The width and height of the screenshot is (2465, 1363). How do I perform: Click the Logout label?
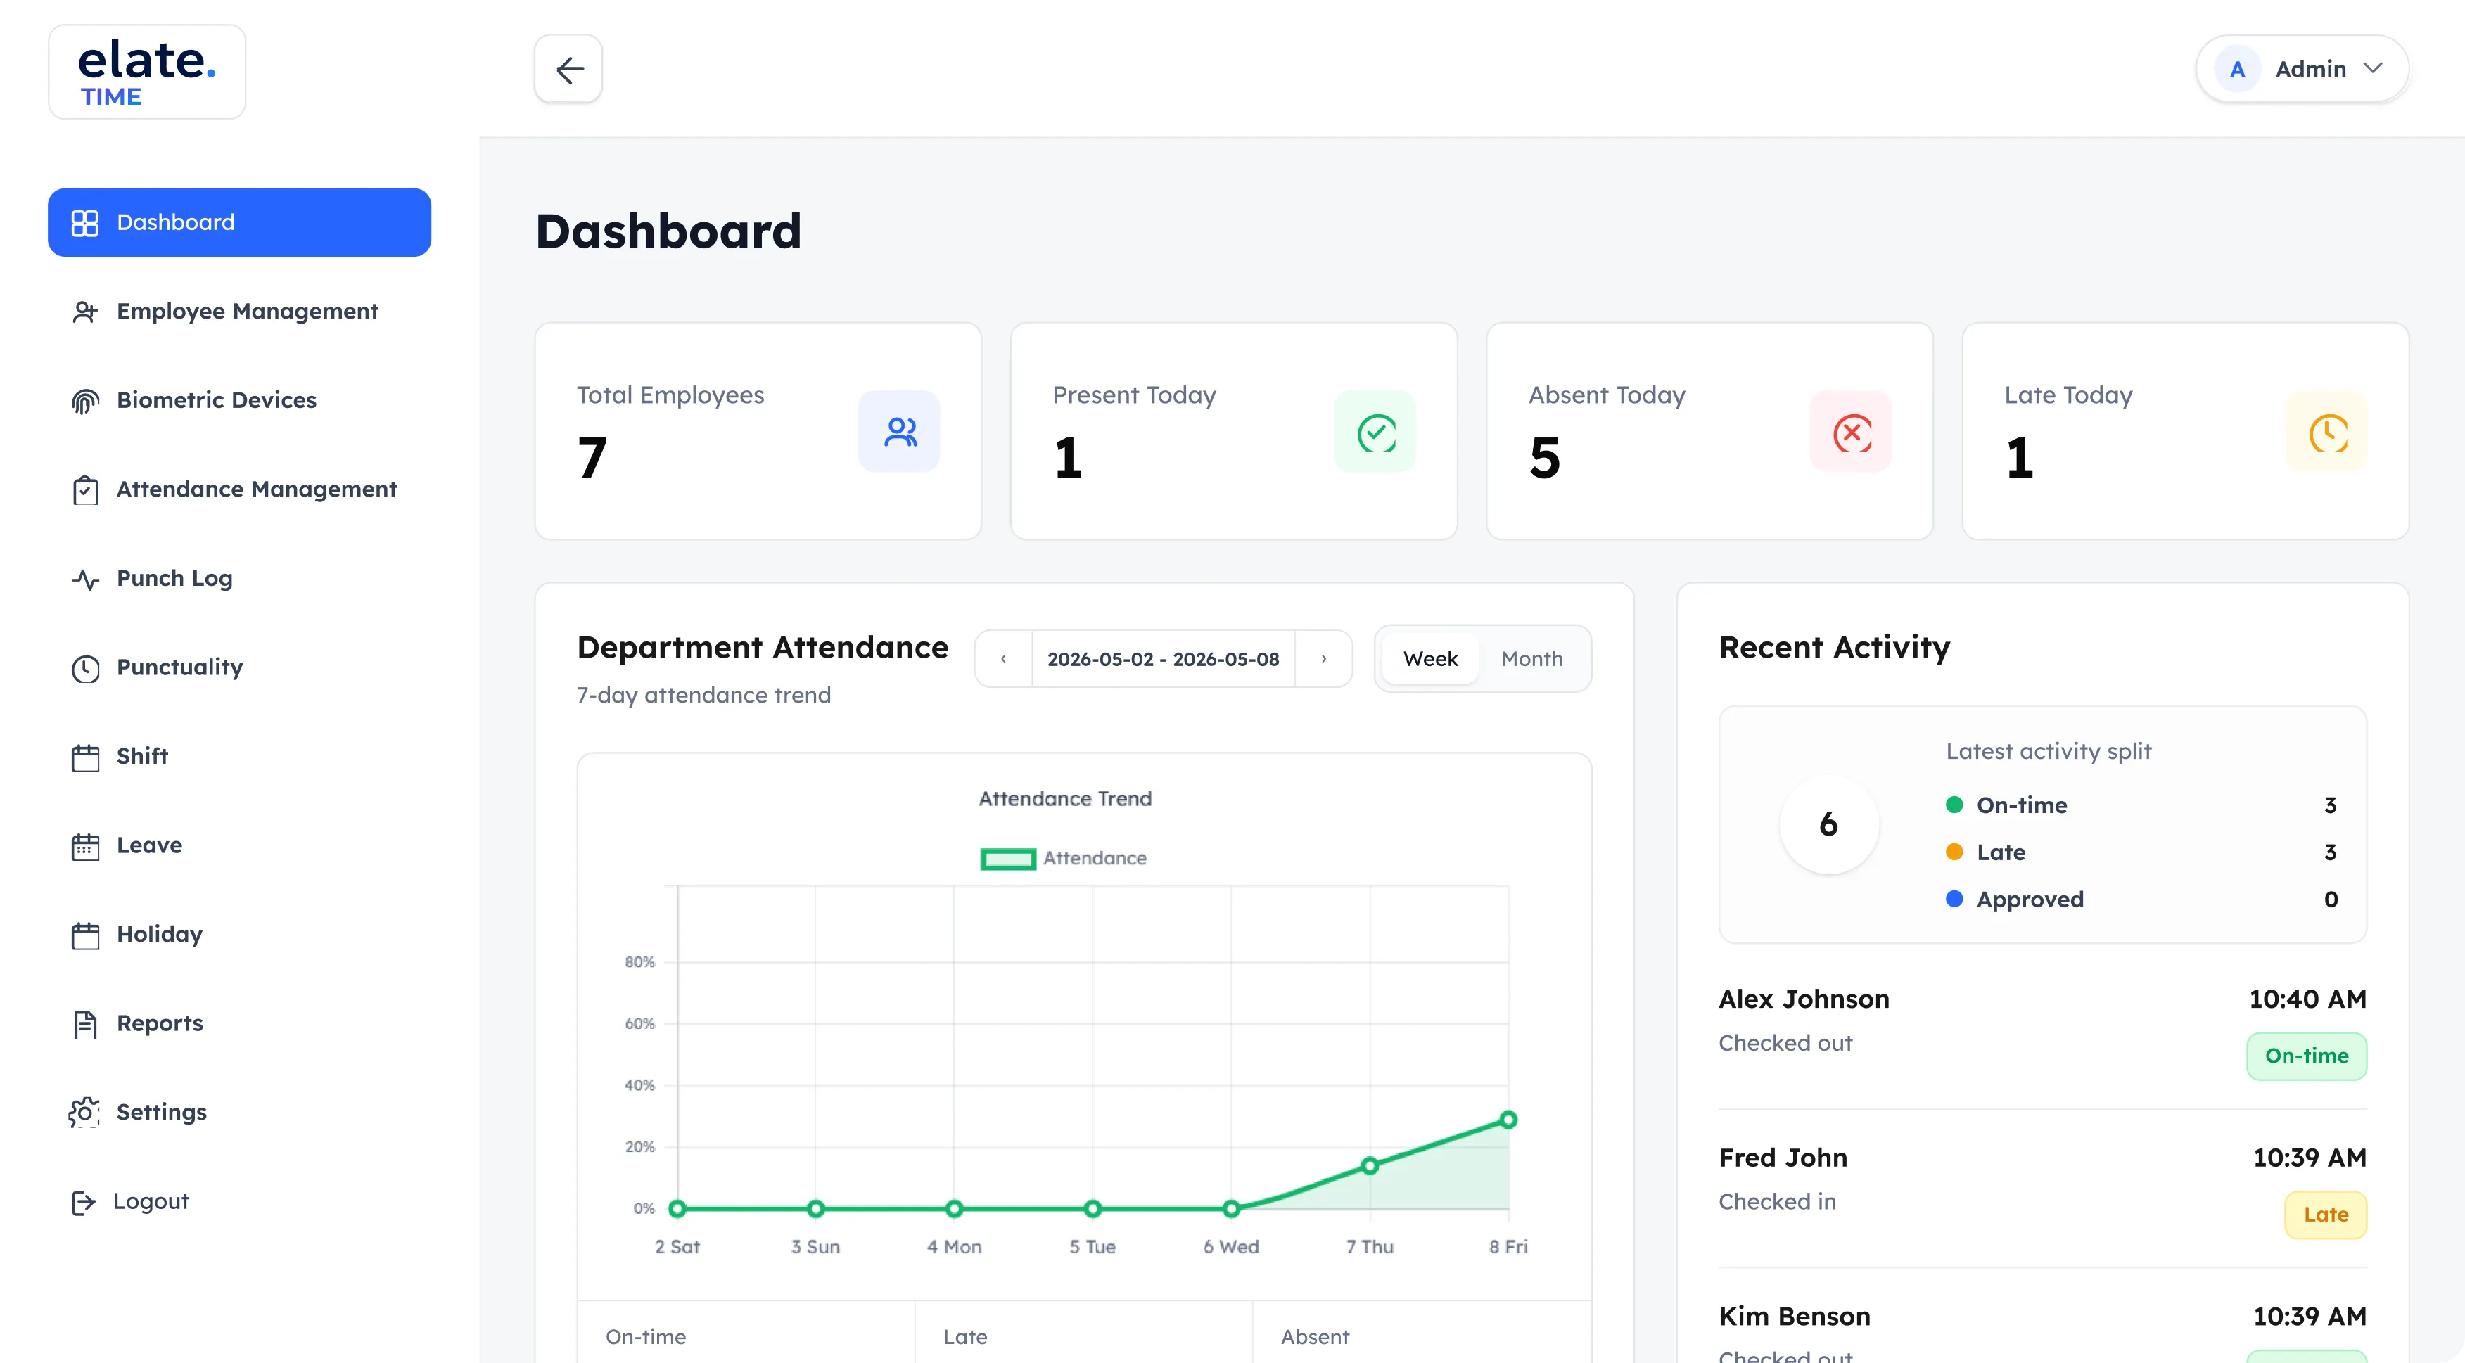tap(151, 1201)
